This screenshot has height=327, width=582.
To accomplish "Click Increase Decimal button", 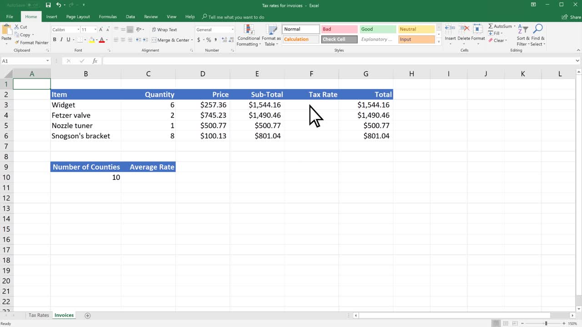I will coord(223,40).
